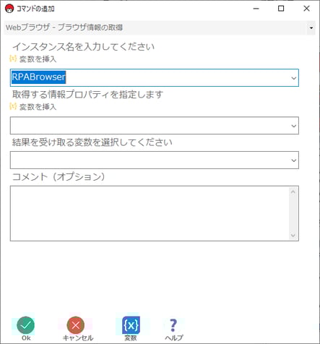Maximize the コマンドの追加 window
Image resolution: width=320 pixels, height=344 pixels.
(281, 9)
